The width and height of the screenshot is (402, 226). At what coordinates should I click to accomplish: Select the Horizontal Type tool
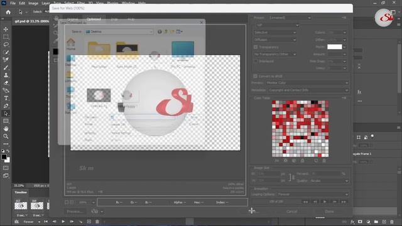coord(6,98)
